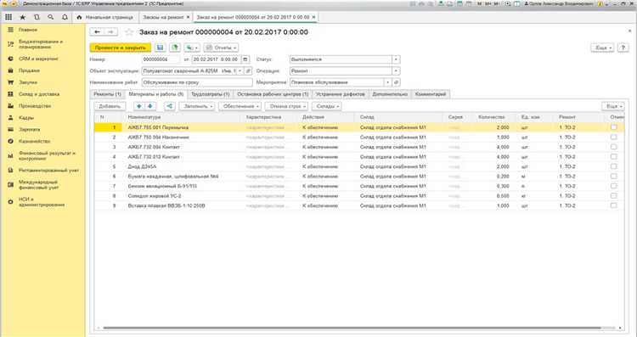Expand the Операция dropdown arrow

point(396,70)
